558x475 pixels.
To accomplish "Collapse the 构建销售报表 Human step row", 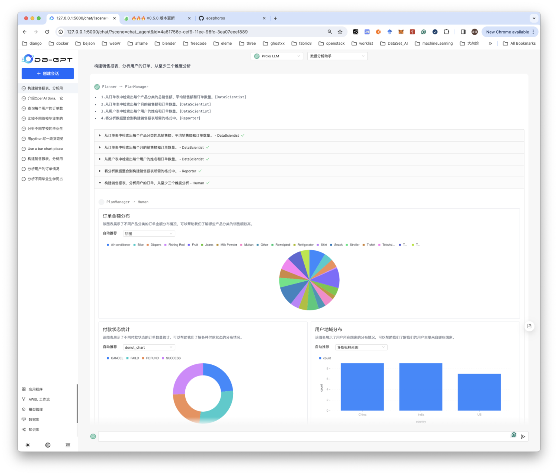I will [x=309, y=183].
